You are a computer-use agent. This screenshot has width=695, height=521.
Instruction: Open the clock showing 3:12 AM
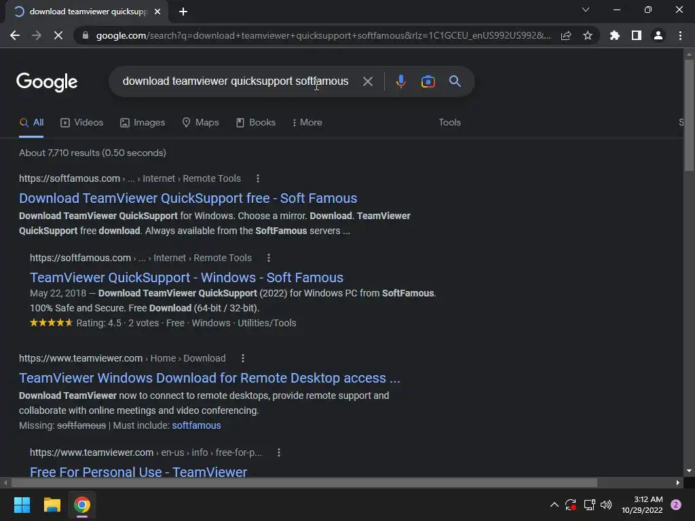click(x=642, y=505)
